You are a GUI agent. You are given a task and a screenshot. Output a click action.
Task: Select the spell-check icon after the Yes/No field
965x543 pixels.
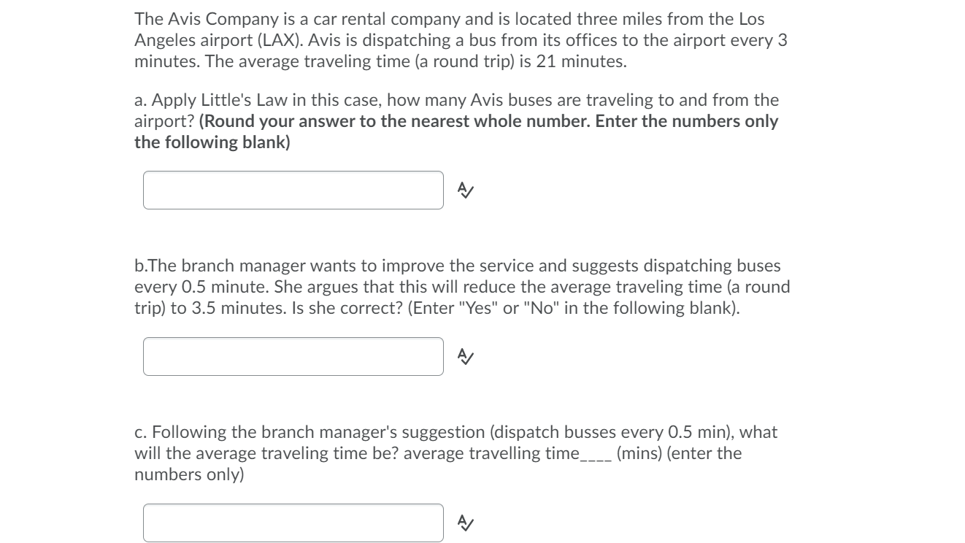click(x=466, y=356)
